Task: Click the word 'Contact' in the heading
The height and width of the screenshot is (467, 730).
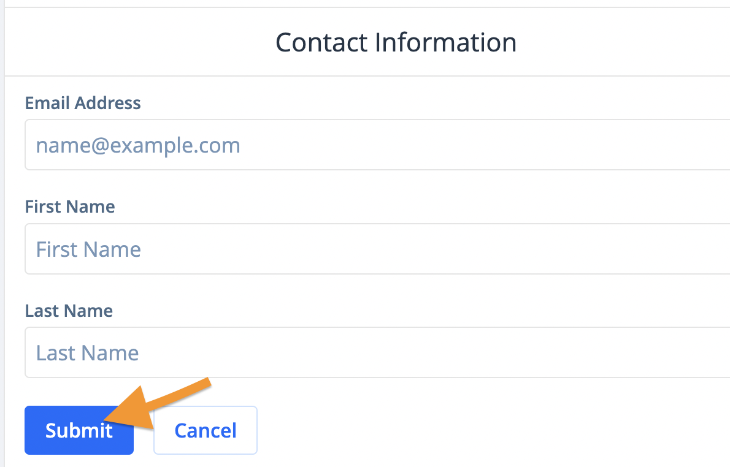Action: click(x=320, y=42)
